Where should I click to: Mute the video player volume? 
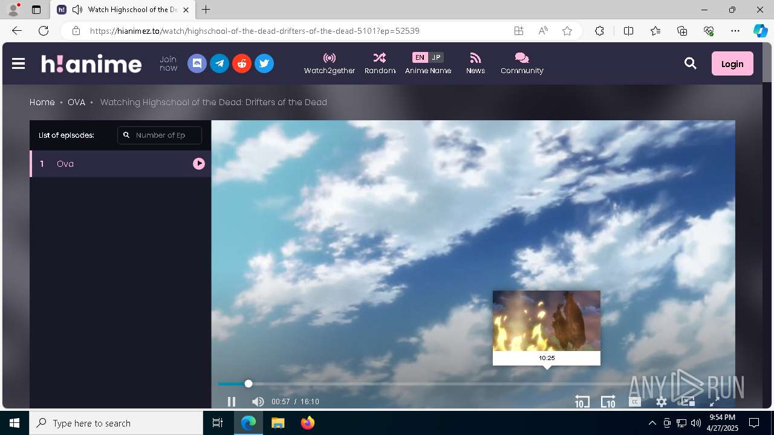(258, 402)
